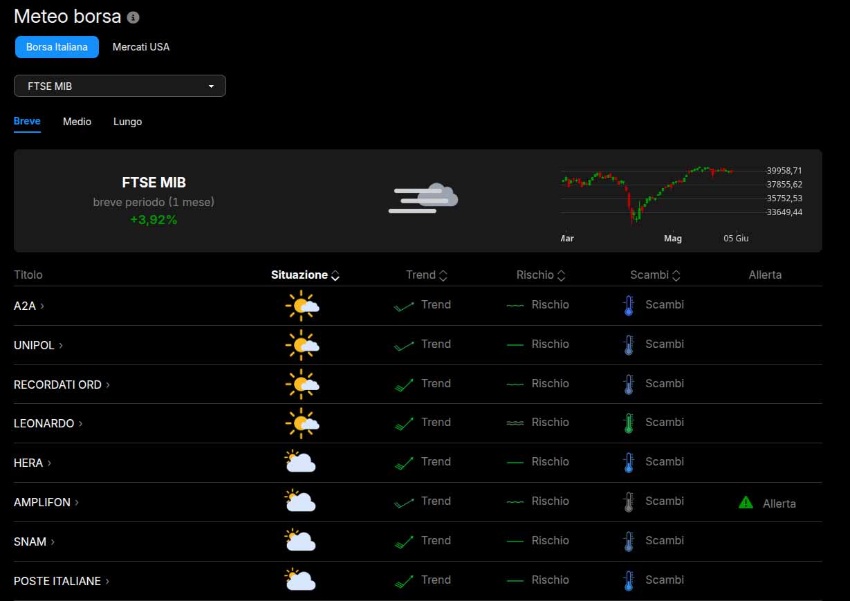
Task: Click chart value 33649,44
Action: [x=784, y=212]
